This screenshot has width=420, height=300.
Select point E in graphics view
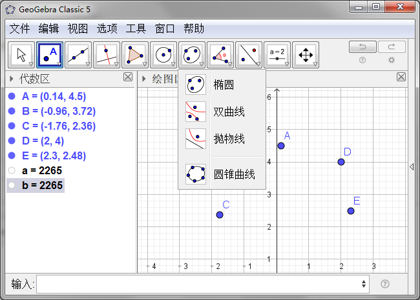pos(351,211)
